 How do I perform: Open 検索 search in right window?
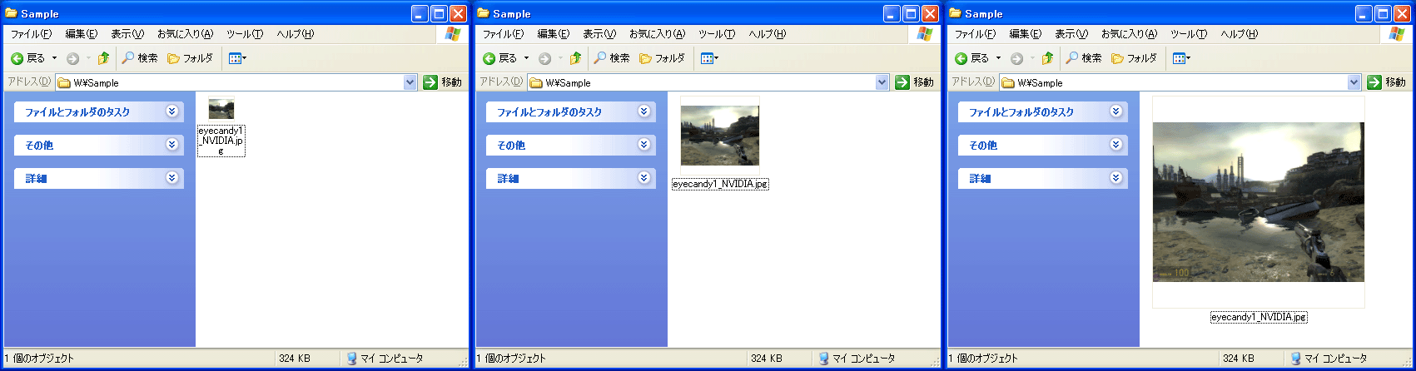point(1084,58)
